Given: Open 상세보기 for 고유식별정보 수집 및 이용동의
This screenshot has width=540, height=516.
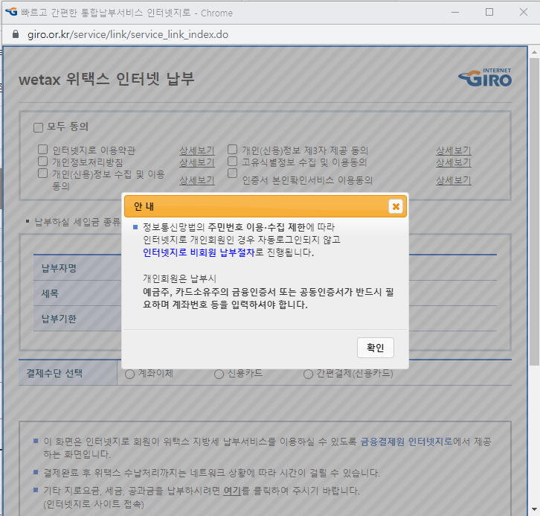Looking at the screenshot, I should 454,162.
